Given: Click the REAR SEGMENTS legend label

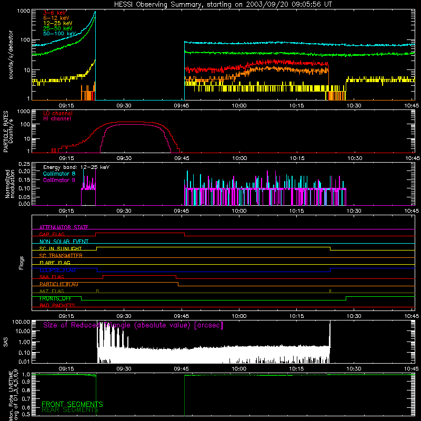Looking at the screenshot, I should 70,409.
